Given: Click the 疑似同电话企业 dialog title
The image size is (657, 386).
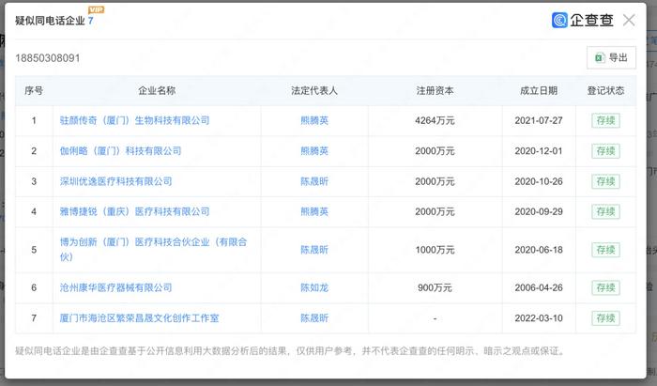Looking at the screenshot, I should (x=50, y=21).
